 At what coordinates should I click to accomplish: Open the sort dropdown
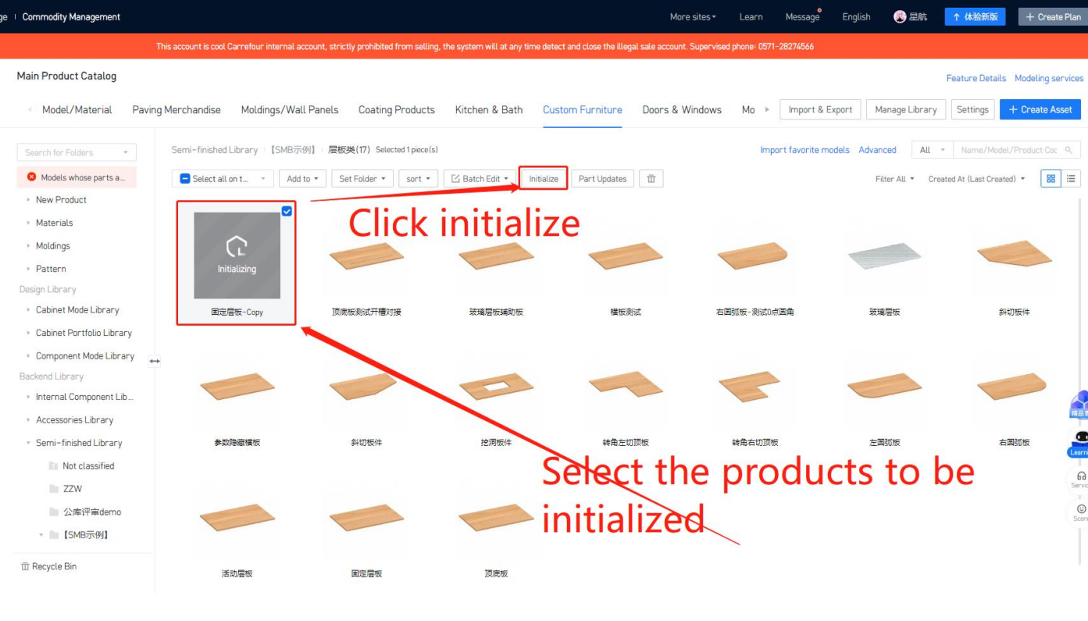pos(418,179)
